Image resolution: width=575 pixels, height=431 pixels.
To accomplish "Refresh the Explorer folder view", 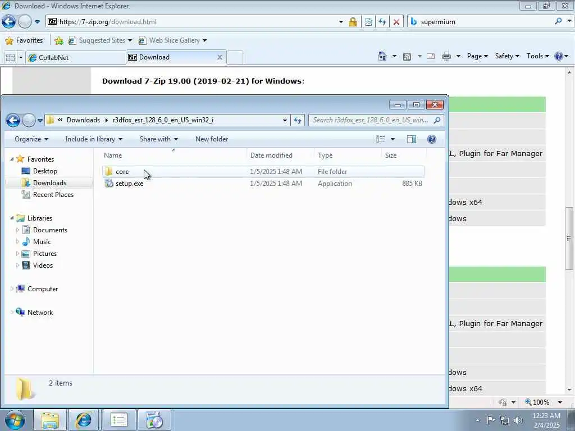I will click(298, 120).
